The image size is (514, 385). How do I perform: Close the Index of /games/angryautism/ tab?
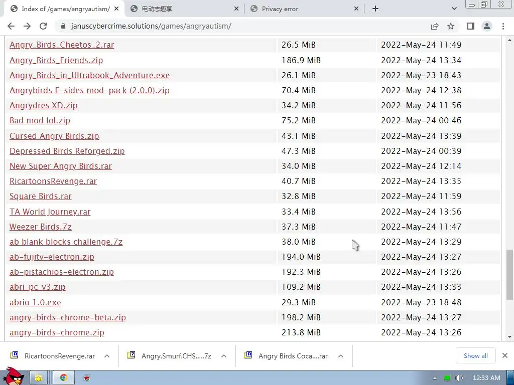coord(116,9)
